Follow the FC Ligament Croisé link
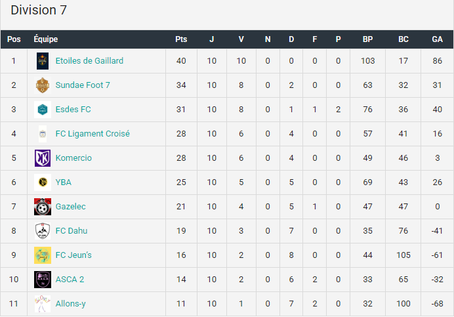The width and height of the screenshot is (454, 317). click(x=93, y=134)
